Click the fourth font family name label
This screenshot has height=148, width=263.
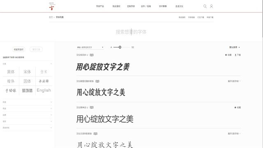pyautogui.click(x=84, y=134)
